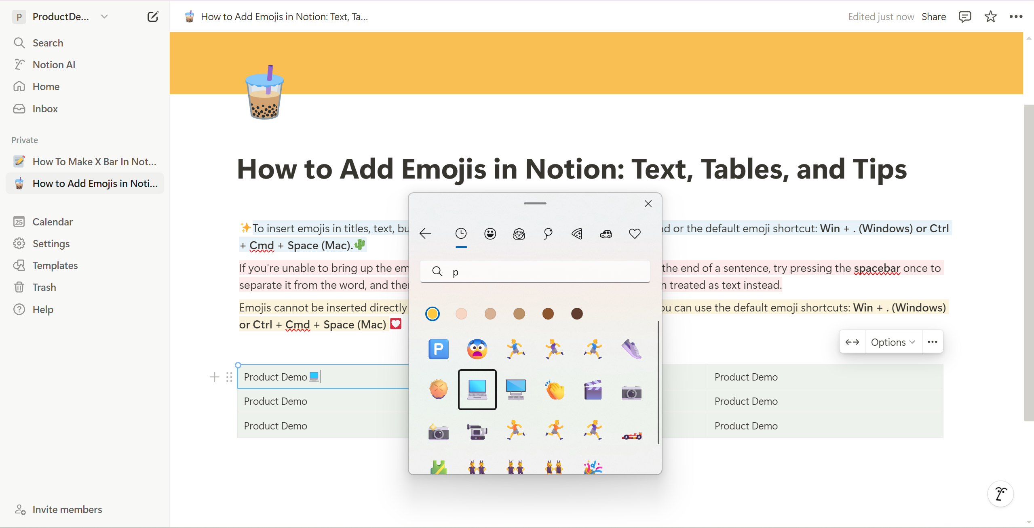Viewport: 1034px width, 528px height.
Task: Insert the desktop computer emoji
Action: coord(516,389)
